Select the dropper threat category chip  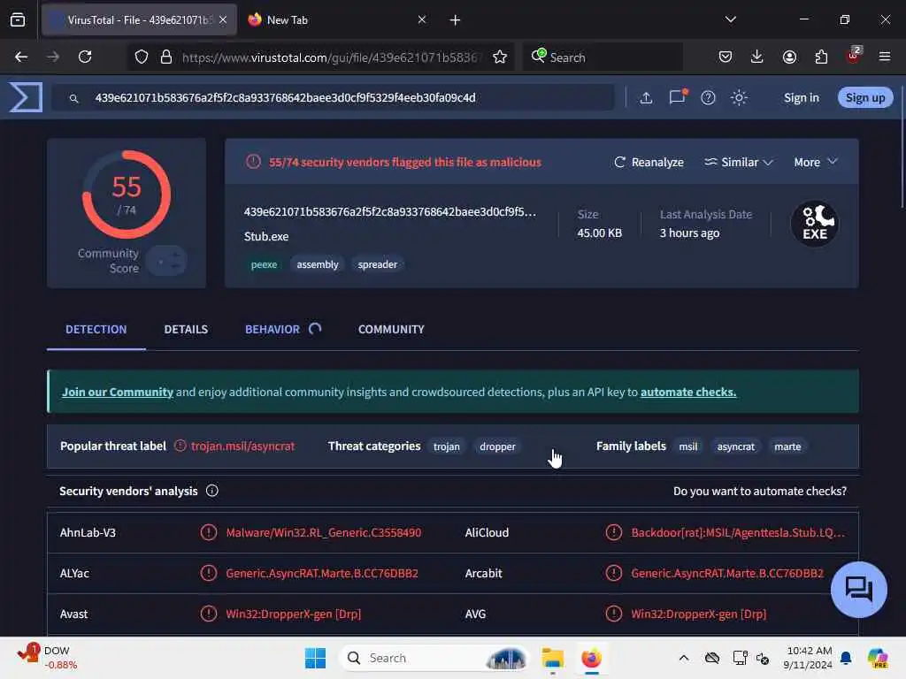pyautogui.click(x=497, y=446)
